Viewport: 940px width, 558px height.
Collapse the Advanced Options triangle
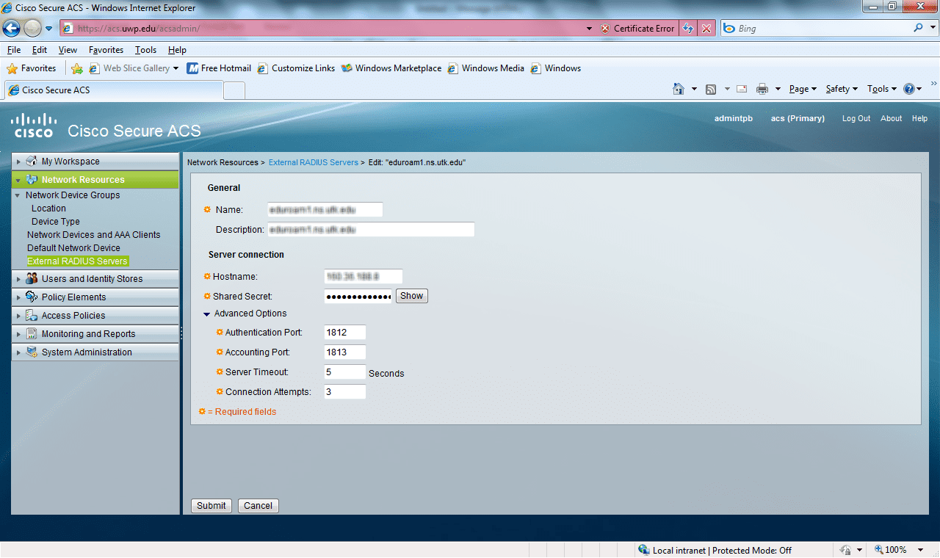click(207, 314)
